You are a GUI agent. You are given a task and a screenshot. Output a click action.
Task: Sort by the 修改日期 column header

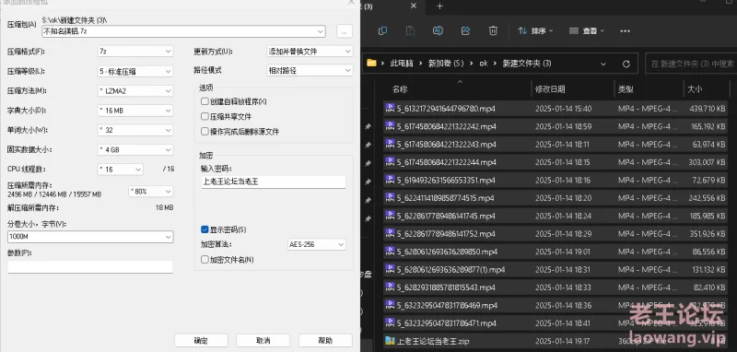pos(550,89)
